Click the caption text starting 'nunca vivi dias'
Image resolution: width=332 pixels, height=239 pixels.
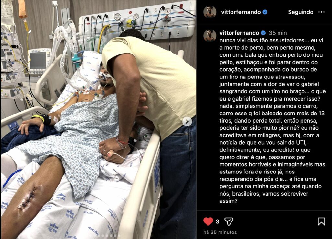tap(272, 121)
